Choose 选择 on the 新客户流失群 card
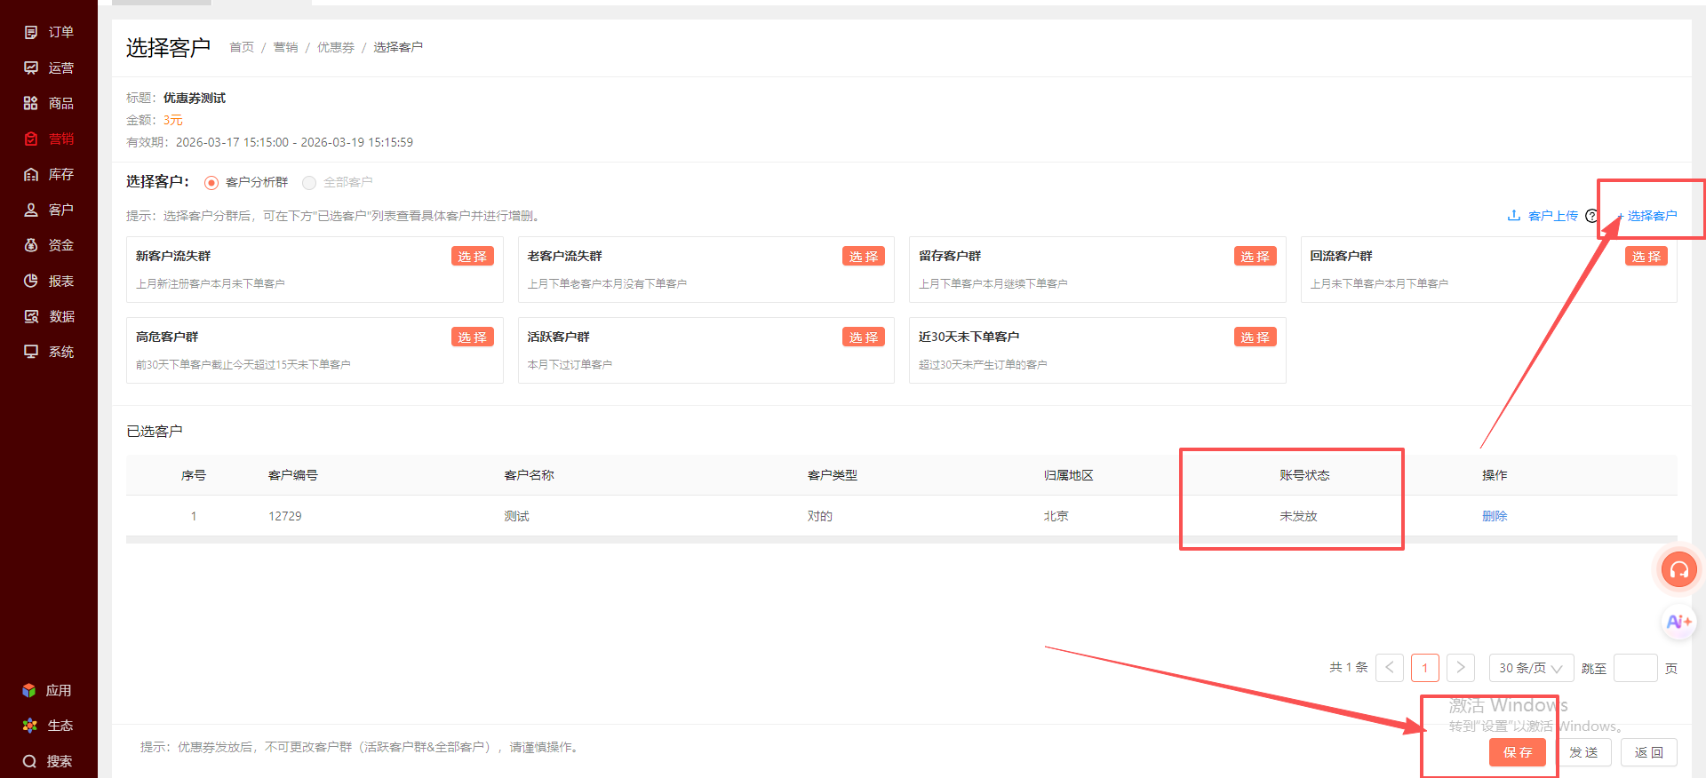The image size is (1706, 778). 472,257
